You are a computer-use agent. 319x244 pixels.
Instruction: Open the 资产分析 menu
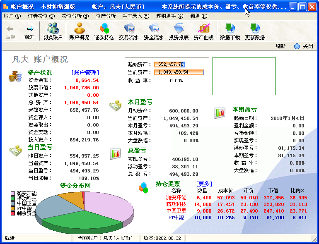(x=106, y=16)
